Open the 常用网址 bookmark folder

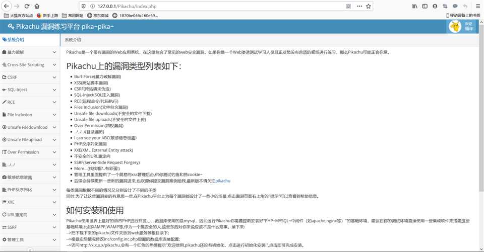pos(73,16)
